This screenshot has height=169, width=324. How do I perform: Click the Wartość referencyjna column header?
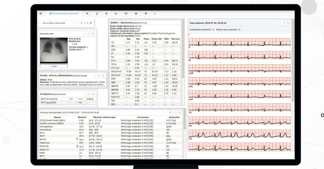104,117
